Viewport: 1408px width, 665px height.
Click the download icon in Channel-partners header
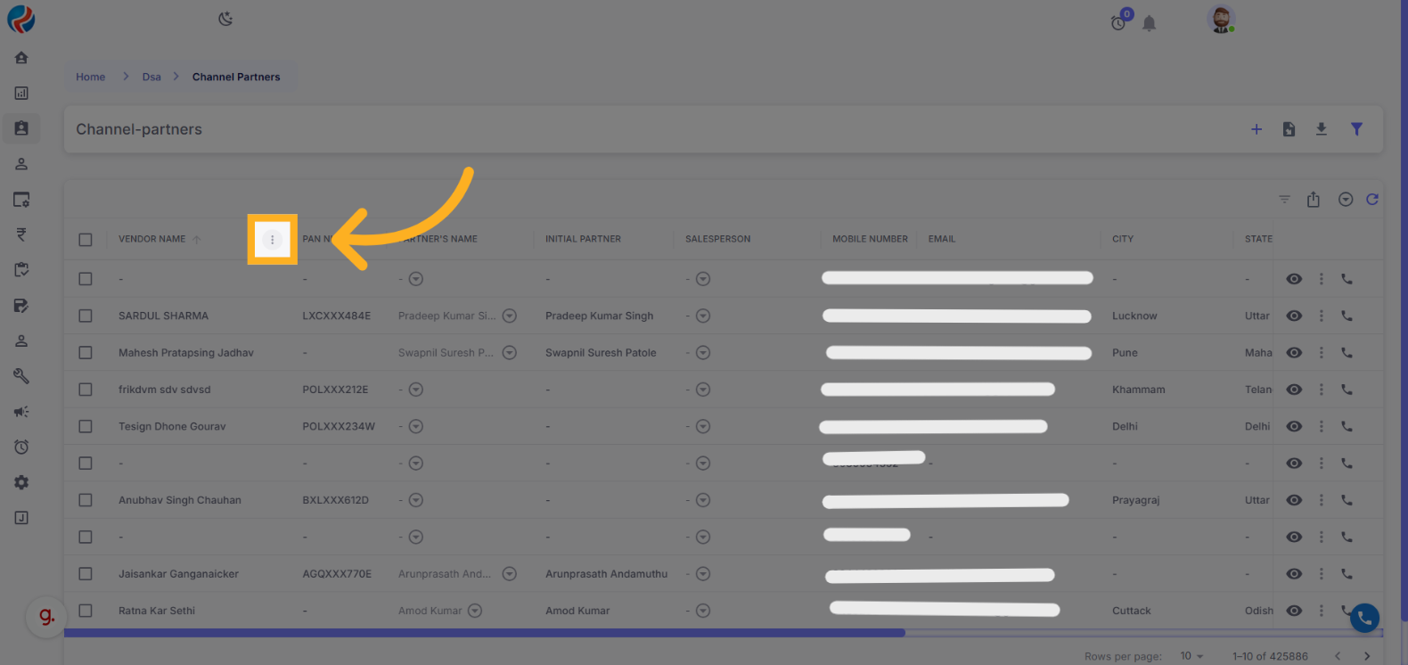coord(1322,129)
